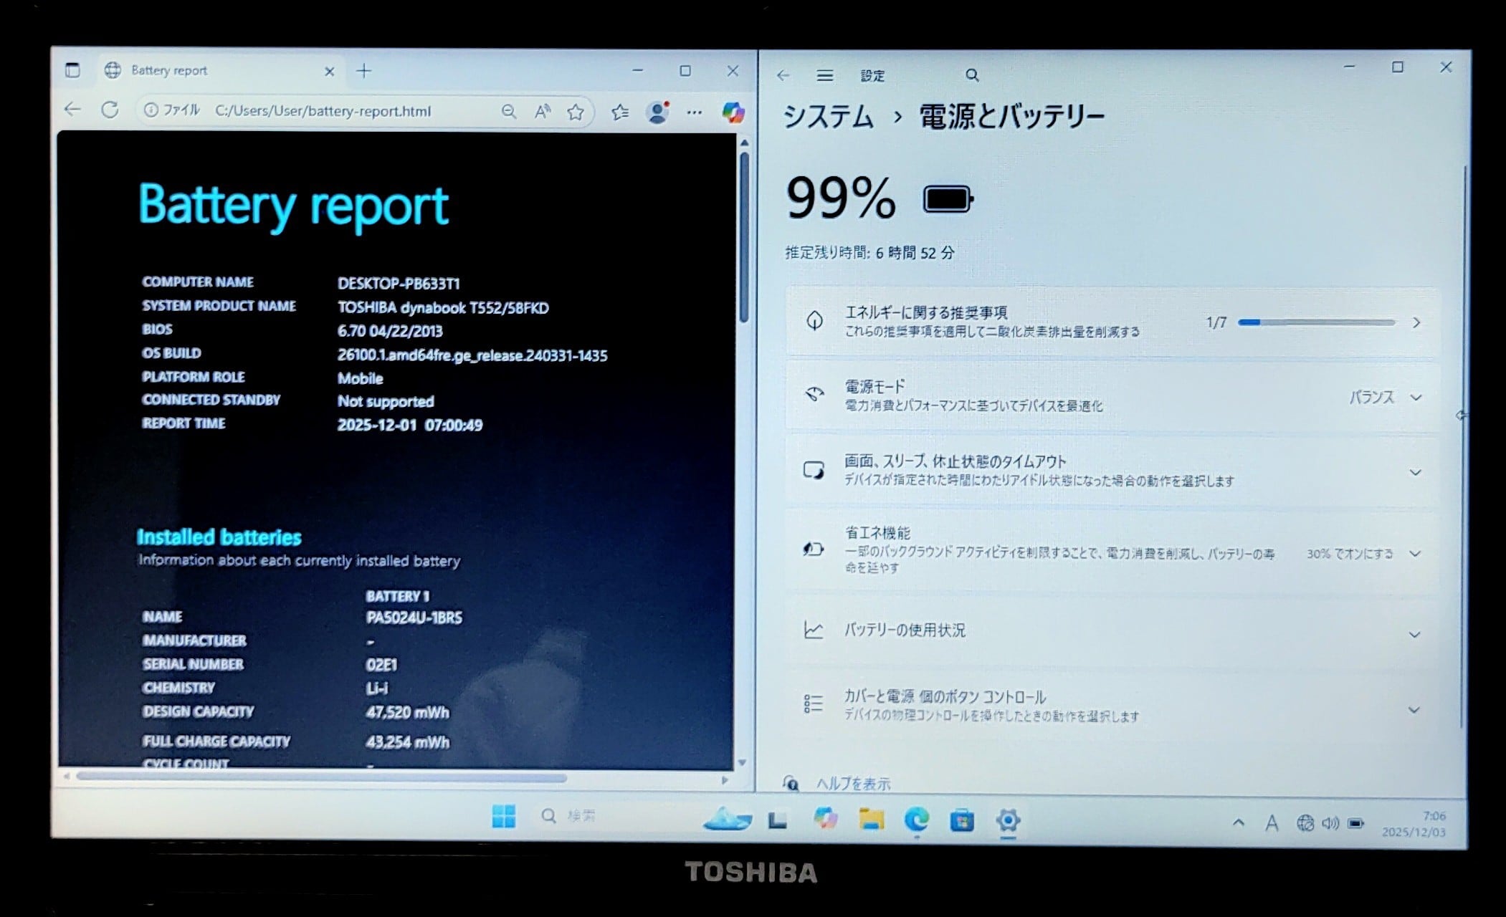The height and width of the screenshot is (917, 1506).
Task: Open the Favorites list icon
Action: click(x=620, y=112)
